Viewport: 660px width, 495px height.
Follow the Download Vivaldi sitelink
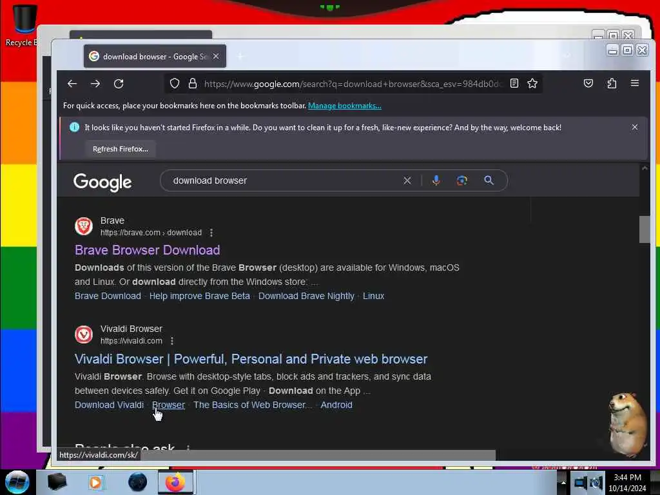pos(109,405)
